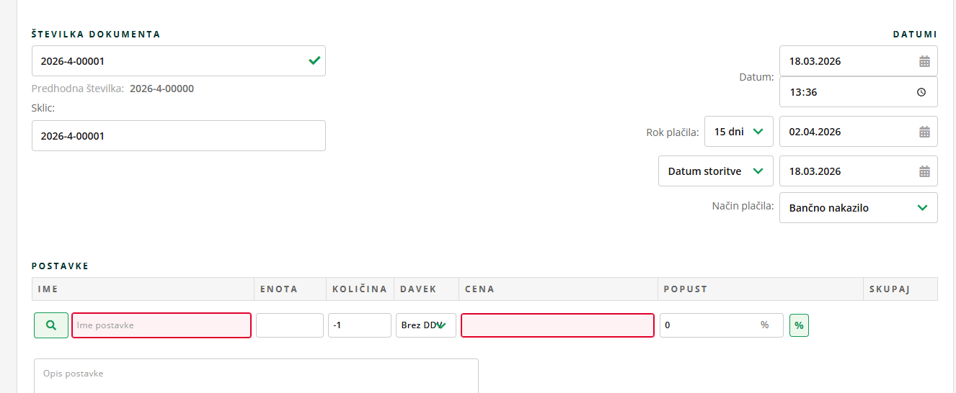
Task: Click the Opis postavke description textarea
Action: (256, 375)
